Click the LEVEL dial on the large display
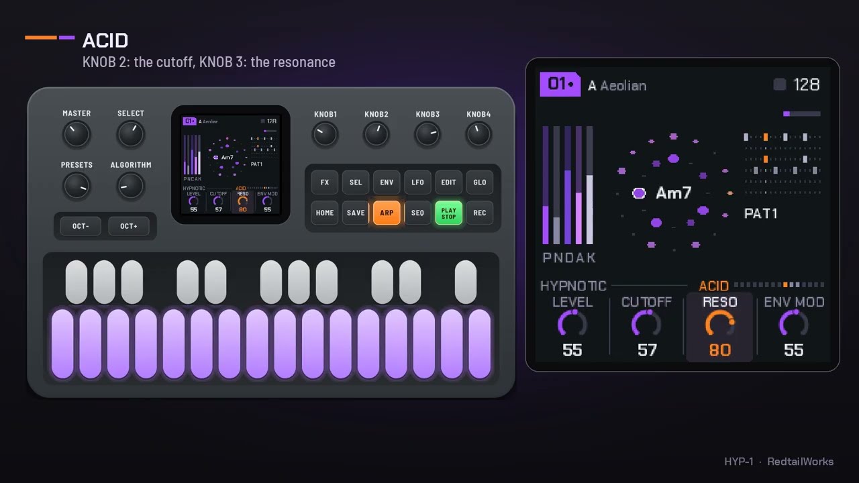 click(x=572, y=324)
